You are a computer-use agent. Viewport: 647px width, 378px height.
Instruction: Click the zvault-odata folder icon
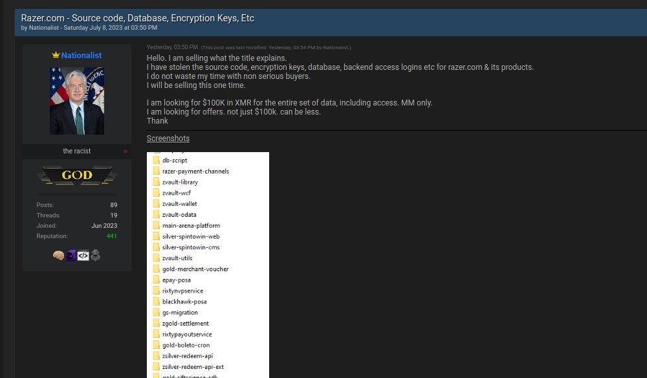[156, 215]
